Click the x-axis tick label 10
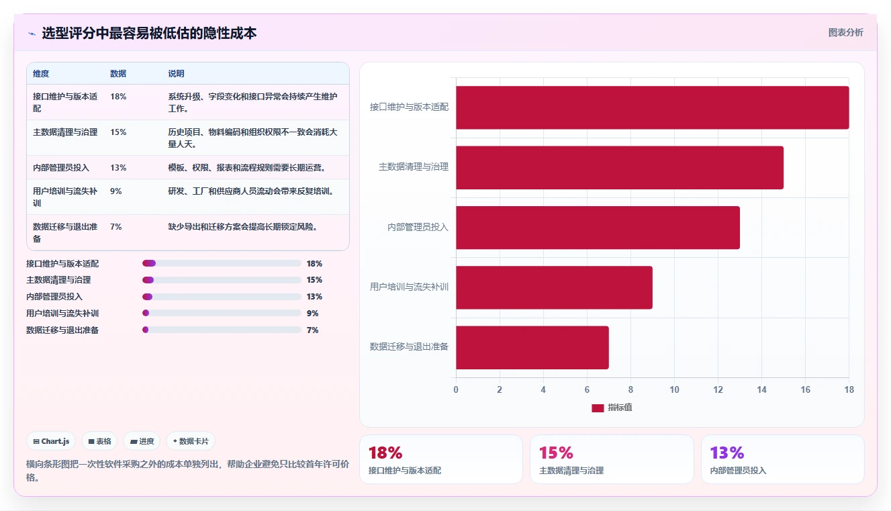The width and height of the screenshot is (891, 511). click(674, 389)
